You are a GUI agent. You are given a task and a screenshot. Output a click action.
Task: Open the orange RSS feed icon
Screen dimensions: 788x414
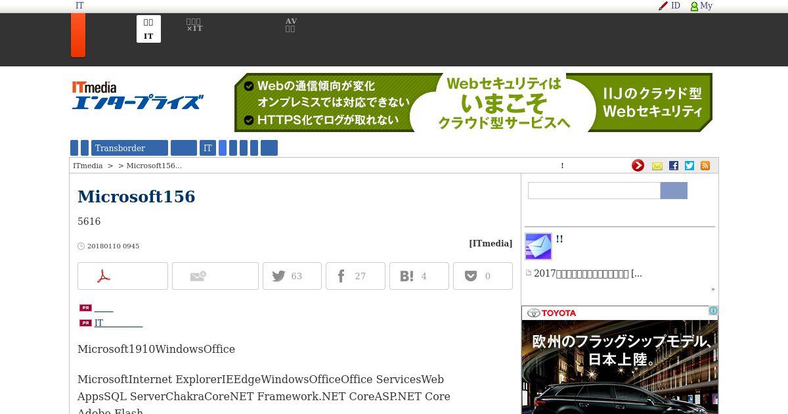point(705,166)
